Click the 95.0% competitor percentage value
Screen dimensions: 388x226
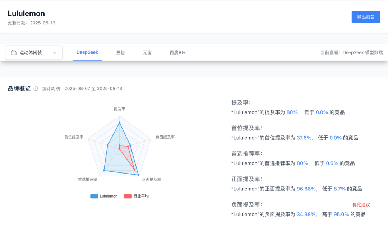[341, 214]
